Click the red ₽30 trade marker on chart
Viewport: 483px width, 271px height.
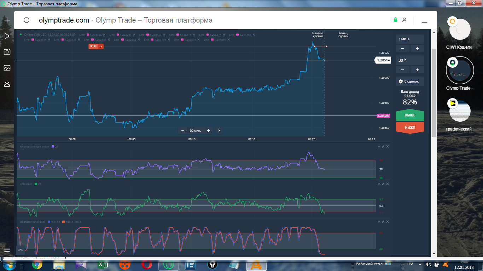pyautogui.click(x=96, y=46)
